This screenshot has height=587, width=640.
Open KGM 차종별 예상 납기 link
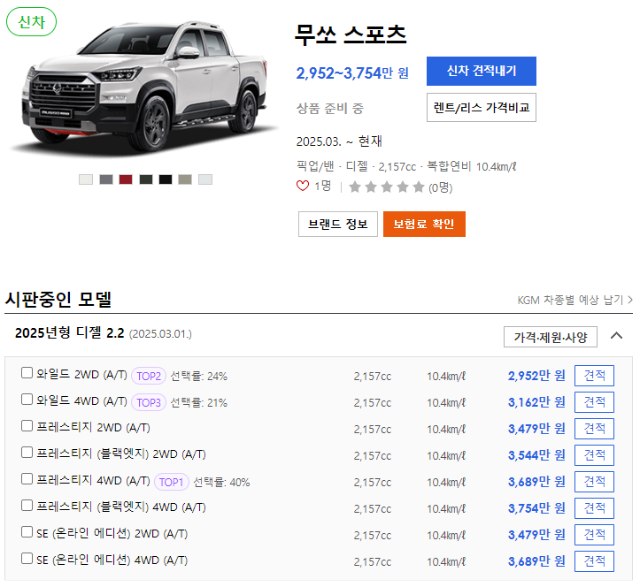(x=574, y=301)
